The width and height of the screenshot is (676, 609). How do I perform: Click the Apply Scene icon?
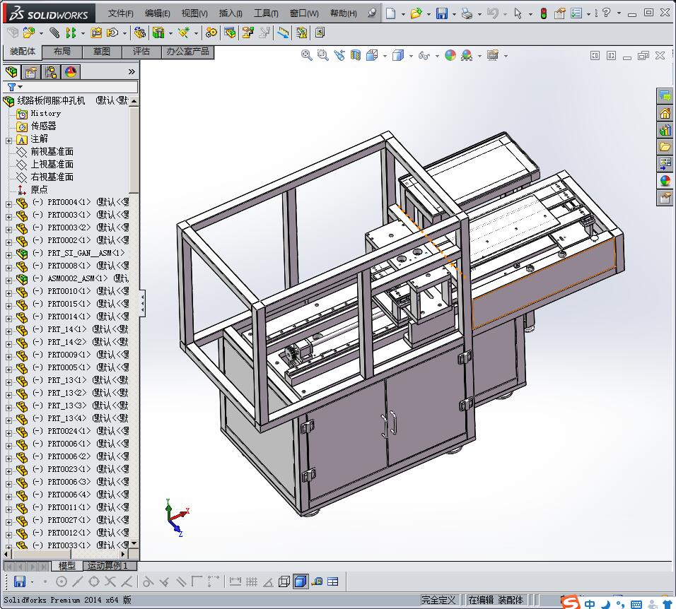click(x=467, y=55)
